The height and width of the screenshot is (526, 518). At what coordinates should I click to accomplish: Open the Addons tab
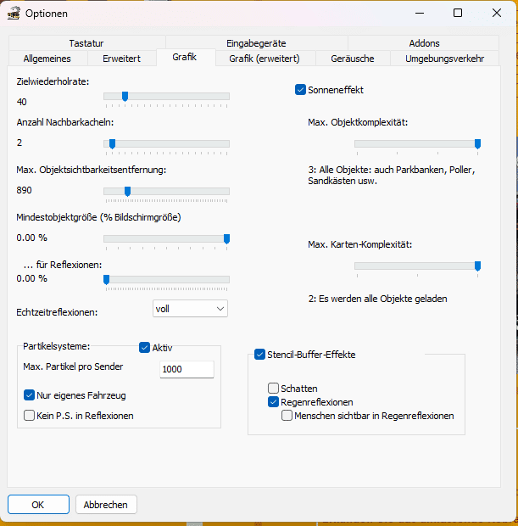[x=423, y=43]
